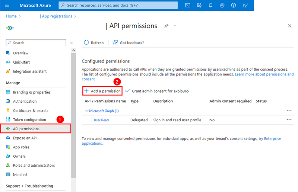
Task: Open portal settings gear
Action: pyautogui.click(x=222, y=5)
